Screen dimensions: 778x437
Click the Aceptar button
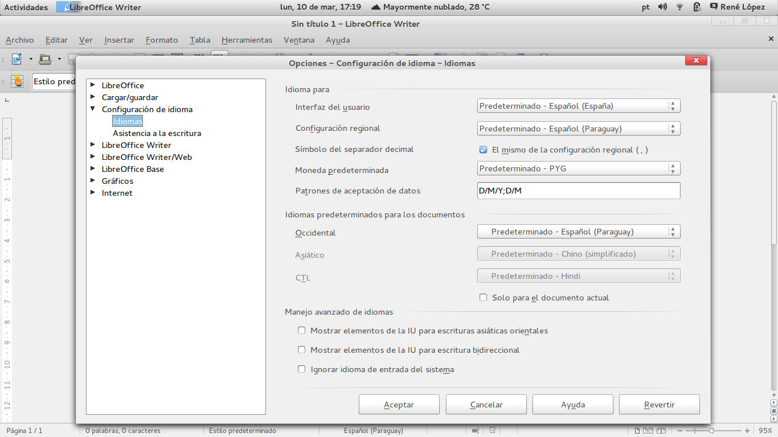point(399,405)
